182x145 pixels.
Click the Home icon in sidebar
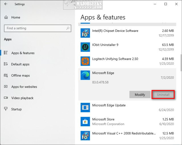click(x=6, y=17)
